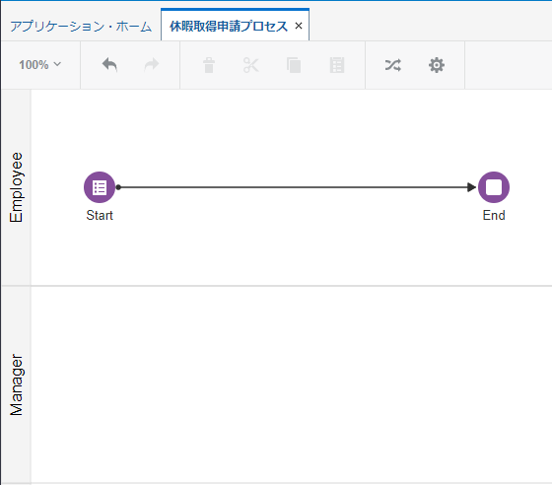Click the scissors cut icon
Image resolution: width=552 pixels, height=485 pixels.
pos(251,65)
